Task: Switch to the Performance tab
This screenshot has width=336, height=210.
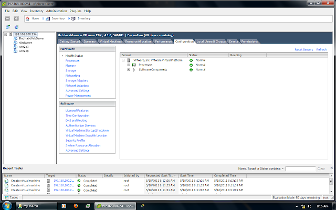Action: 163,41
